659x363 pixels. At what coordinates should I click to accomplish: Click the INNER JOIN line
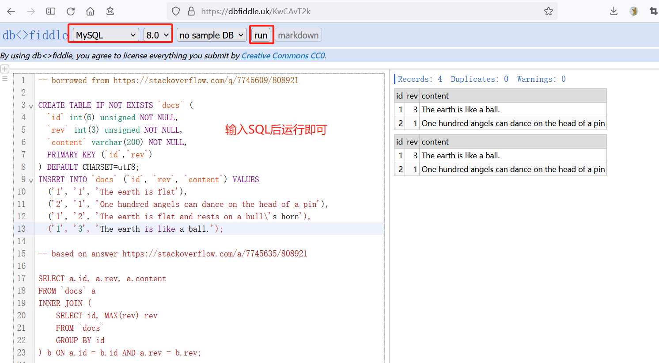pyautogui.click(x=65, y=303)
